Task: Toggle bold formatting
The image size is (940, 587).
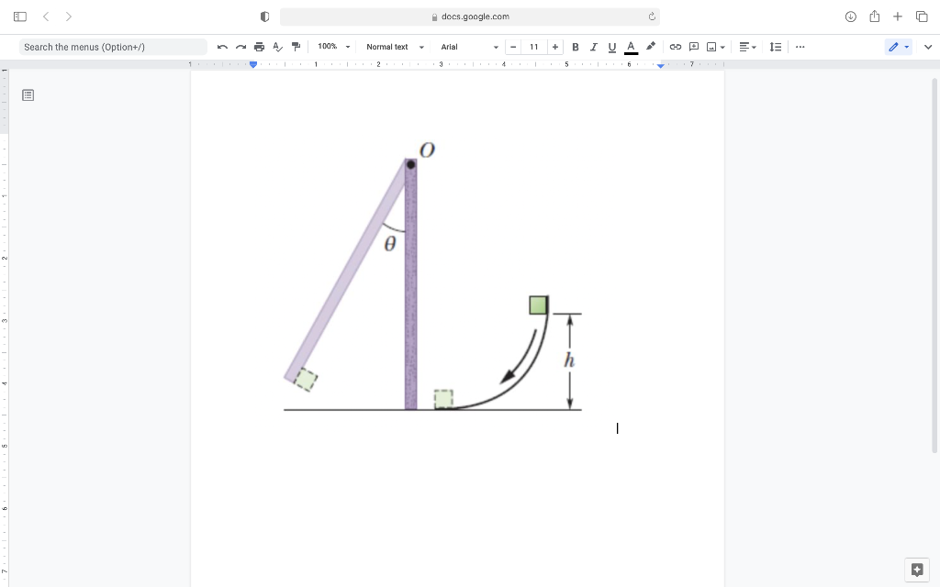Action: pos(576,47)
